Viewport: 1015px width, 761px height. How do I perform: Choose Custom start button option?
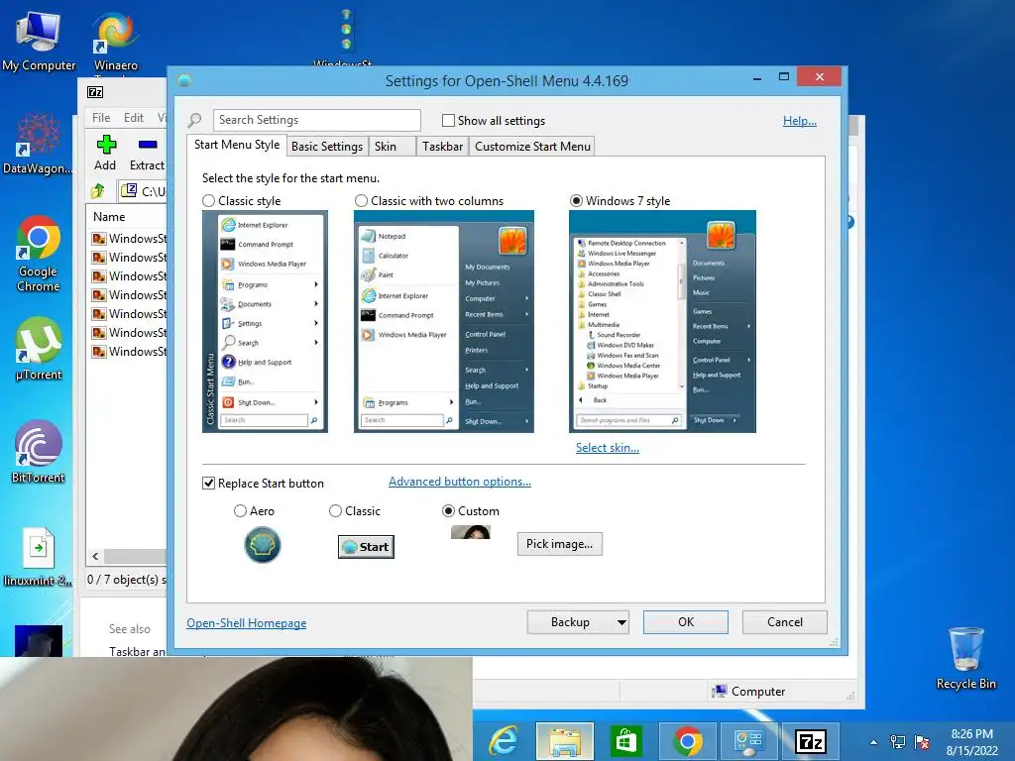[x=448, y=511]
